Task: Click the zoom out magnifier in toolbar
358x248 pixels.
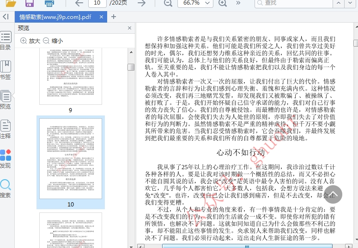Action: click(x=167, y=3)
